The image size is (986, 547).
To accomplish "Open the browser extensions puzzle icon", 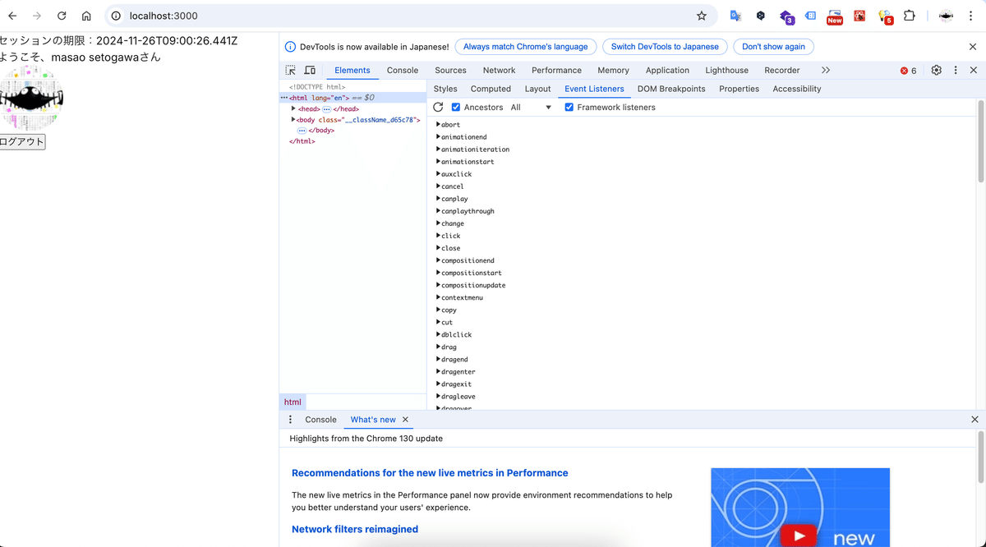I will coord(909,16).
